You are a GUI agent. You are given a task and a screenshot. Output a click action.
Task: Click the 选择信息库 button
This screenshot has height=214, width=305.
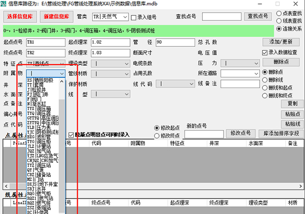point(20,17)
